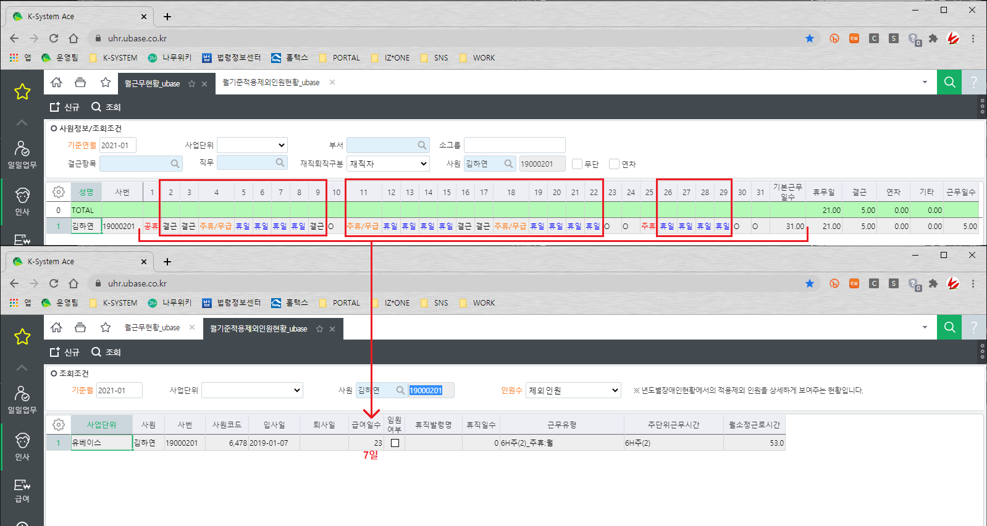Screen dimensions: 987x526
Task: Click grid settings gear in upper window table
Action: point(59,192)
